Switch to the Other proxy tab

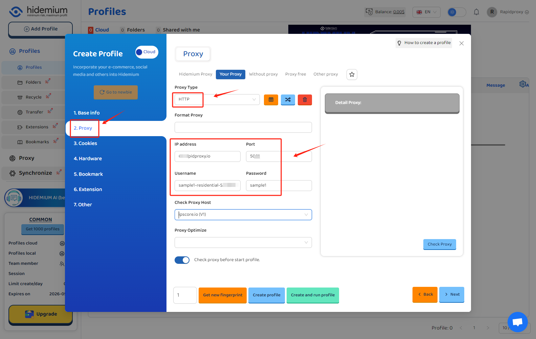click(x=326, y=74)
